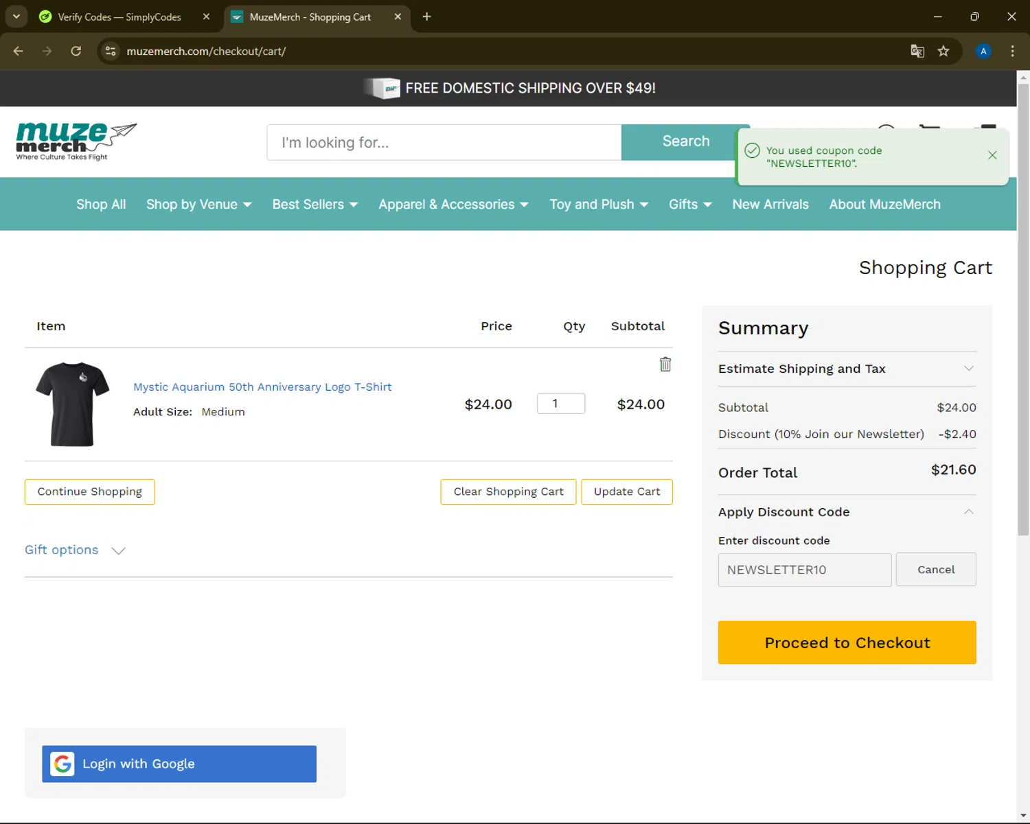
Task: Open the tab search dropdown arrow
Action: click(16, 16)
